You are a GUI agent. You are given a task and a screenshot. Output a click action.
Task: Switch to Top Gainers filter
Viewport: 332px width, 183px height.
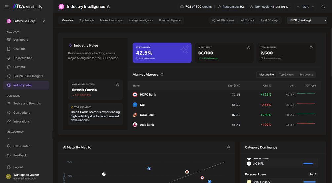tap(286, 75)
